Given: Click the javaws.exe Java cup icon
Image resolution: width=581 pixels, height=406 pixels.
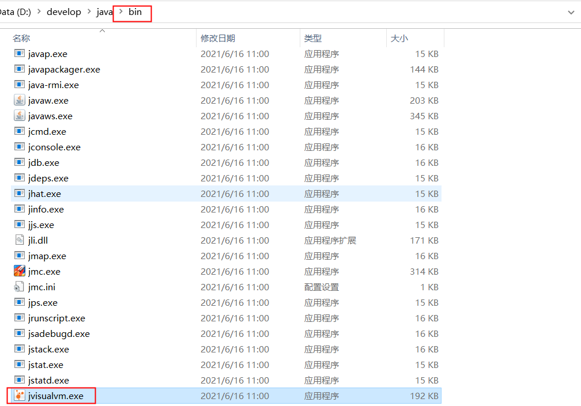Looking at the screenshot, I should (x=19, y=116).
